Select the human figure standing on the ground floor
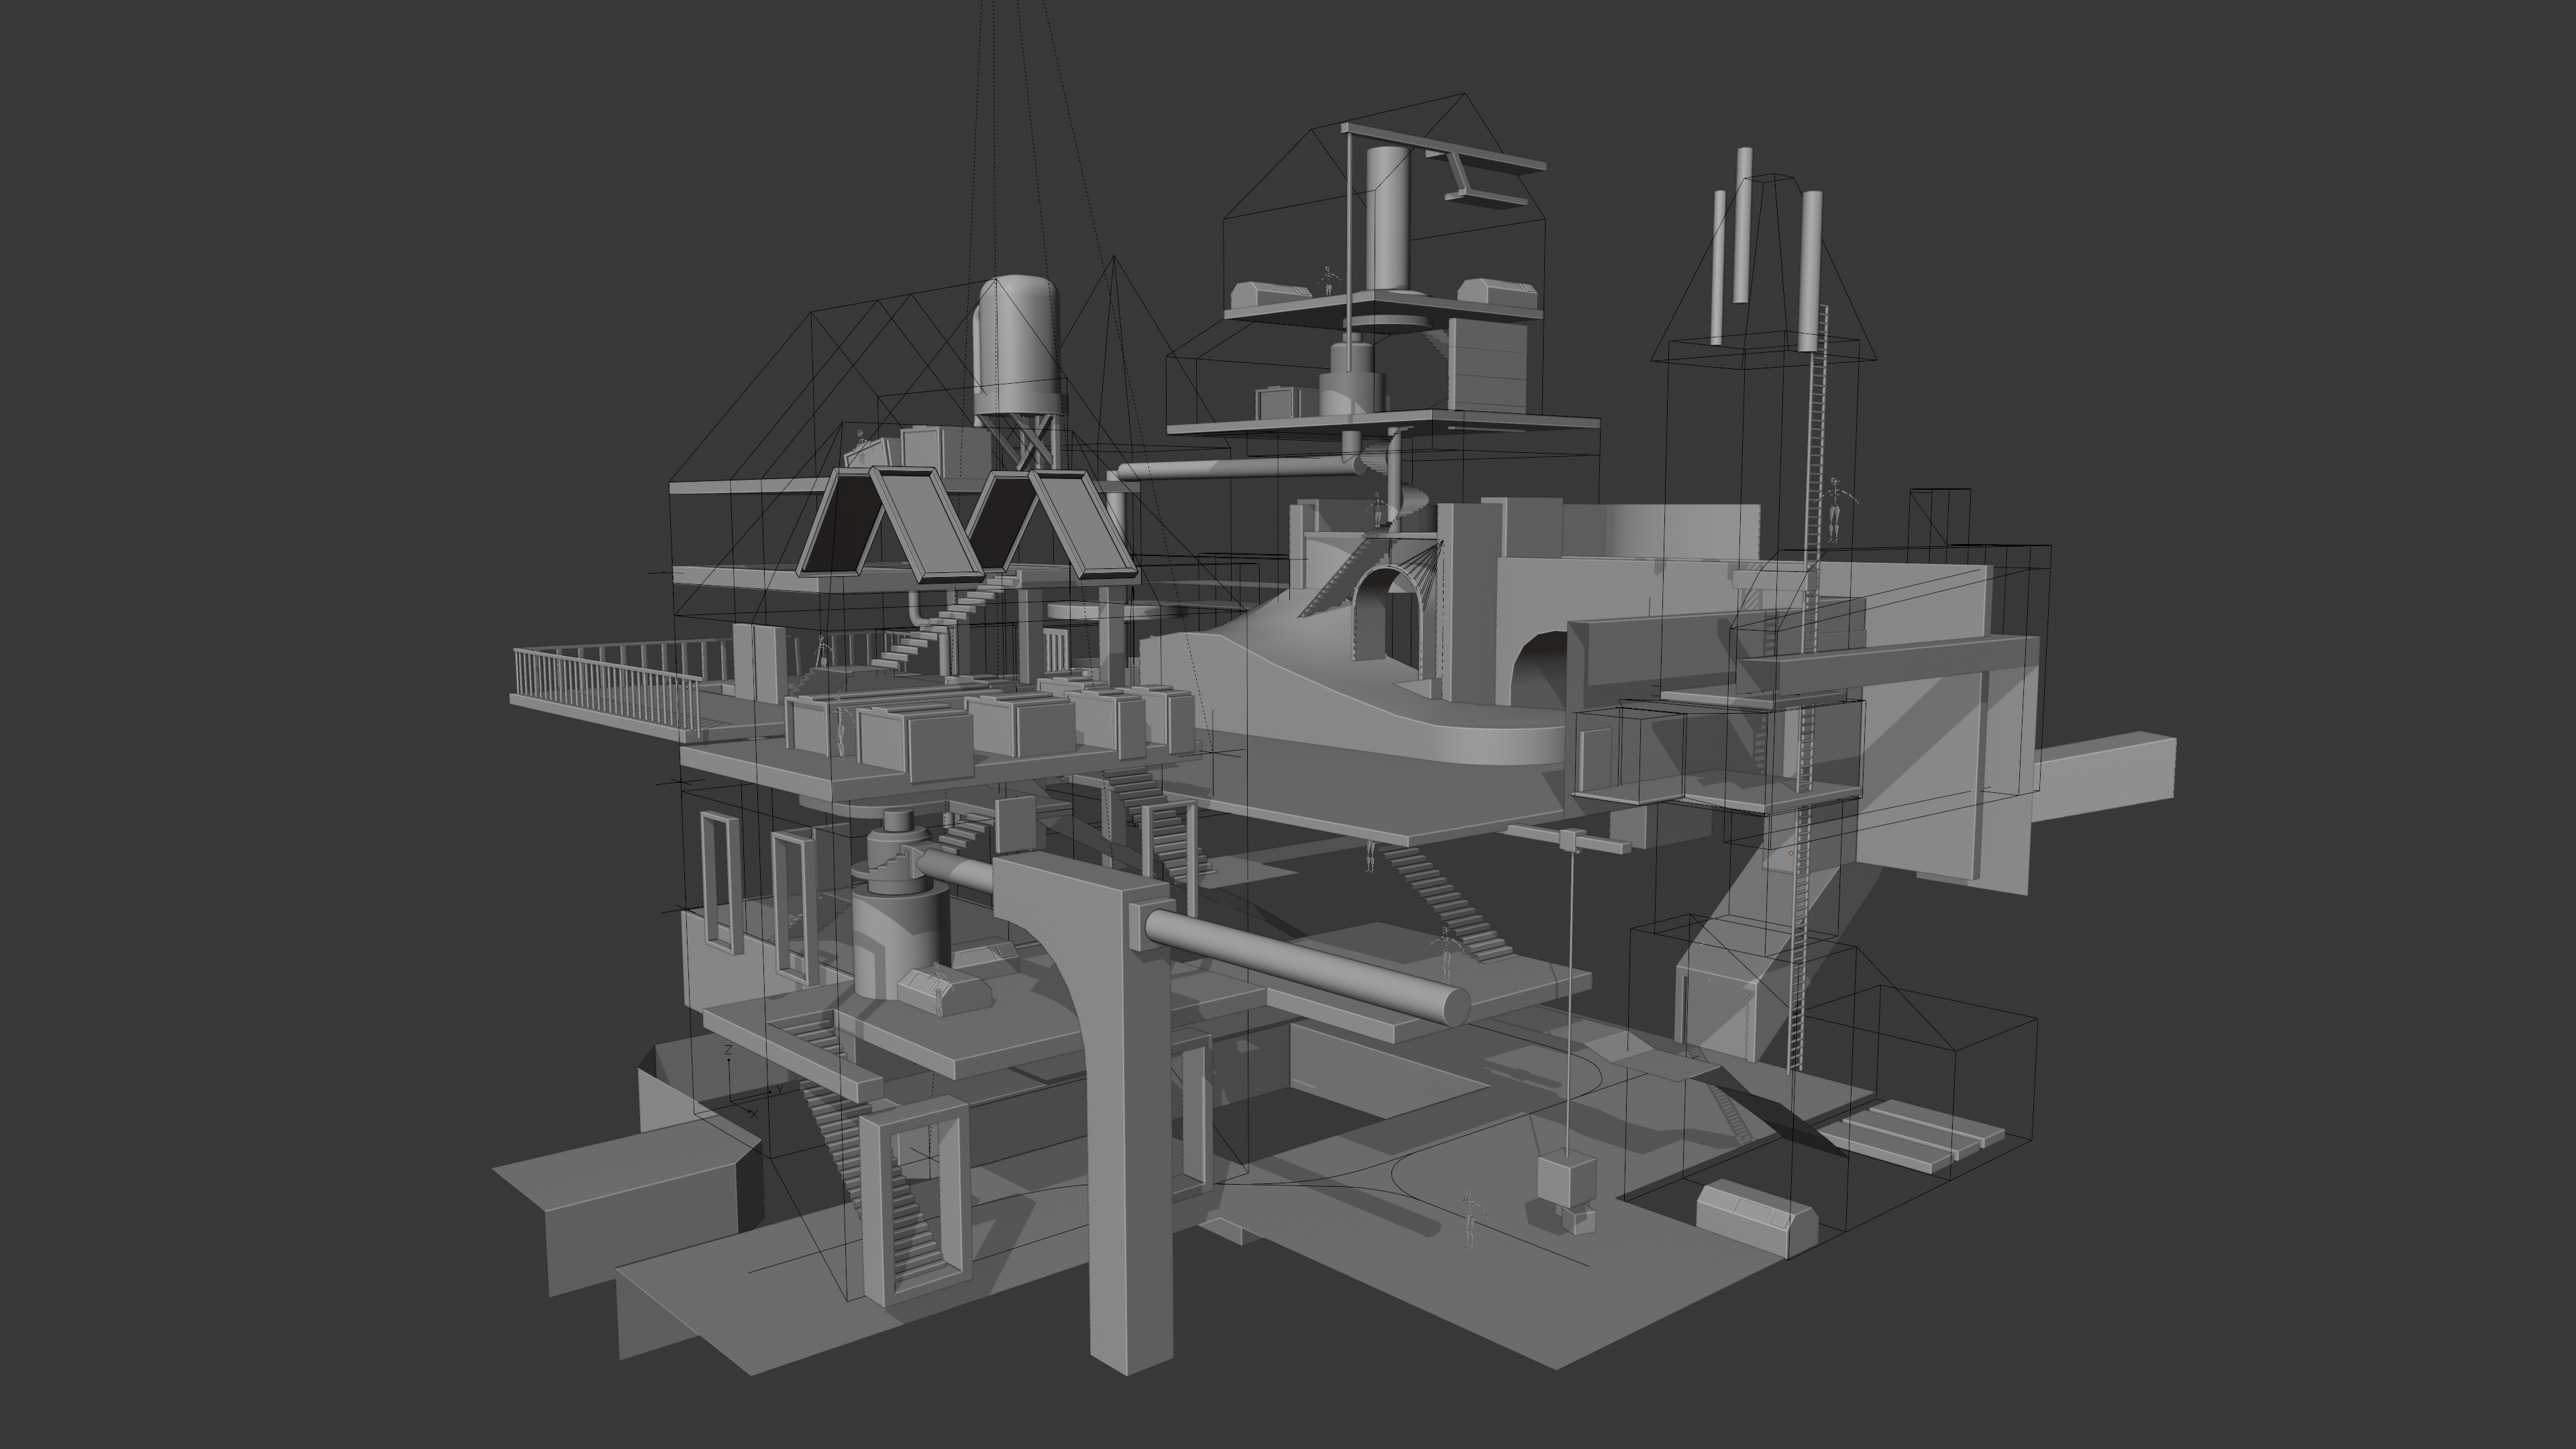Viewport: 2576px width, 1449px height. (1470, 1218)
